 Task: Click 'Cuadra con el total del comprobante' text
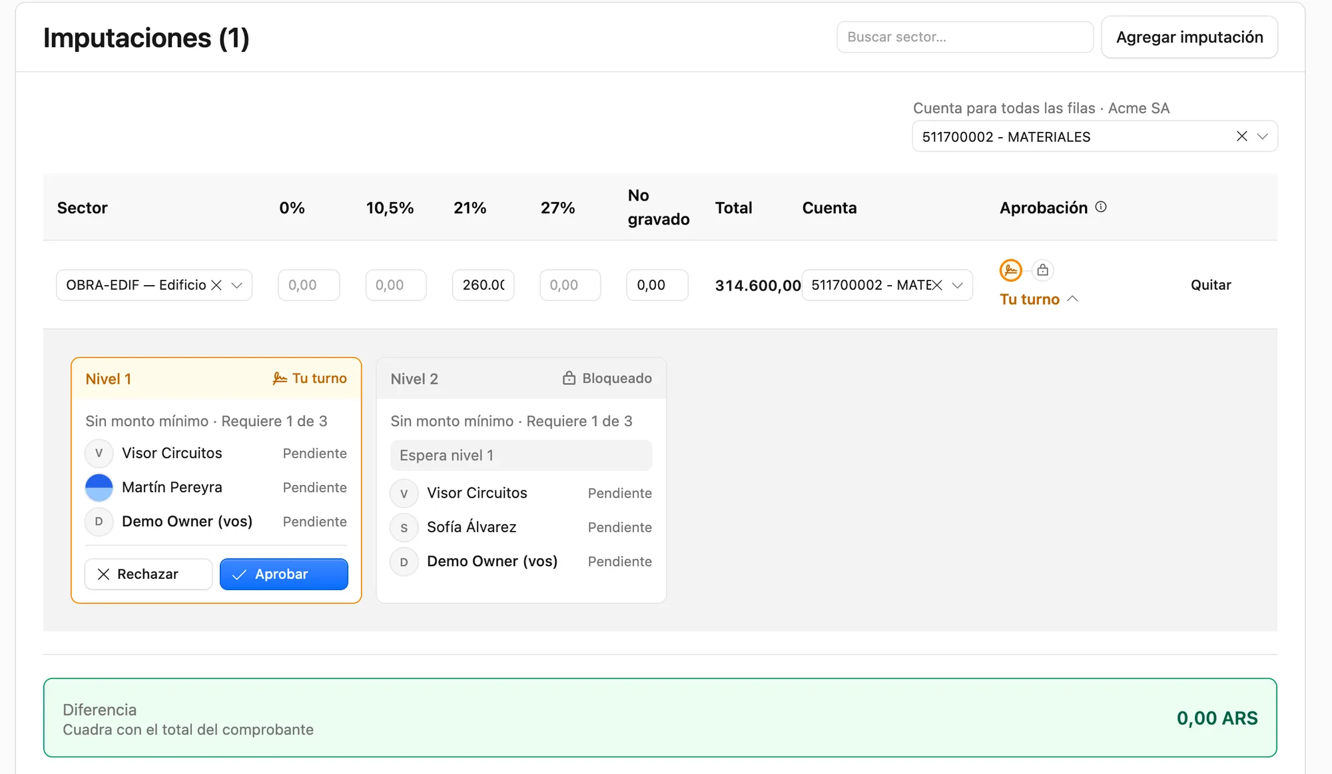tap(188, 730)
